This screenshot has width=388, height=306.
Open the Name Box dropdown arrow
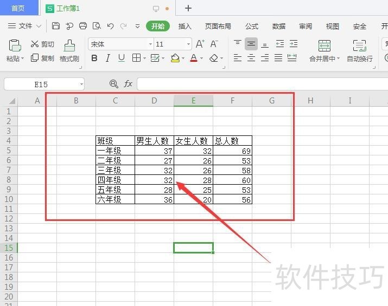click(x=81, y=84)
